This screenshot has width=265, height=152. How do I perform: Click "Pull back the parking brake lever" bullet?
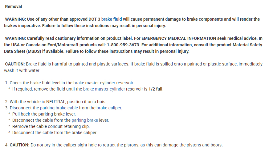pos(44,114)
